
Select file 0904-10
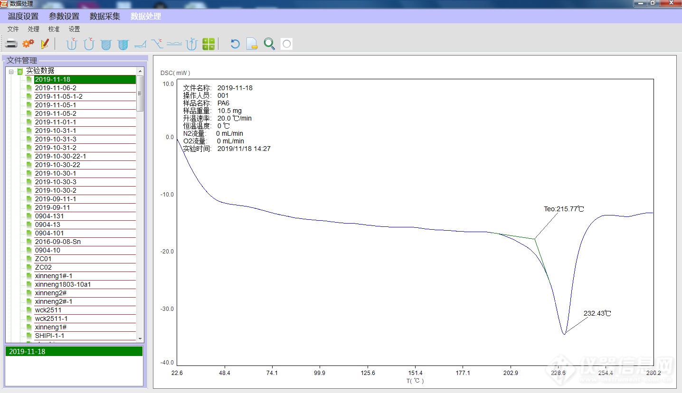pyautogui.click(x=85, y=250)
